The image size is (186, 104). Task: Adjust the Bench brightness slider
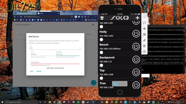(x=101, y=52)
